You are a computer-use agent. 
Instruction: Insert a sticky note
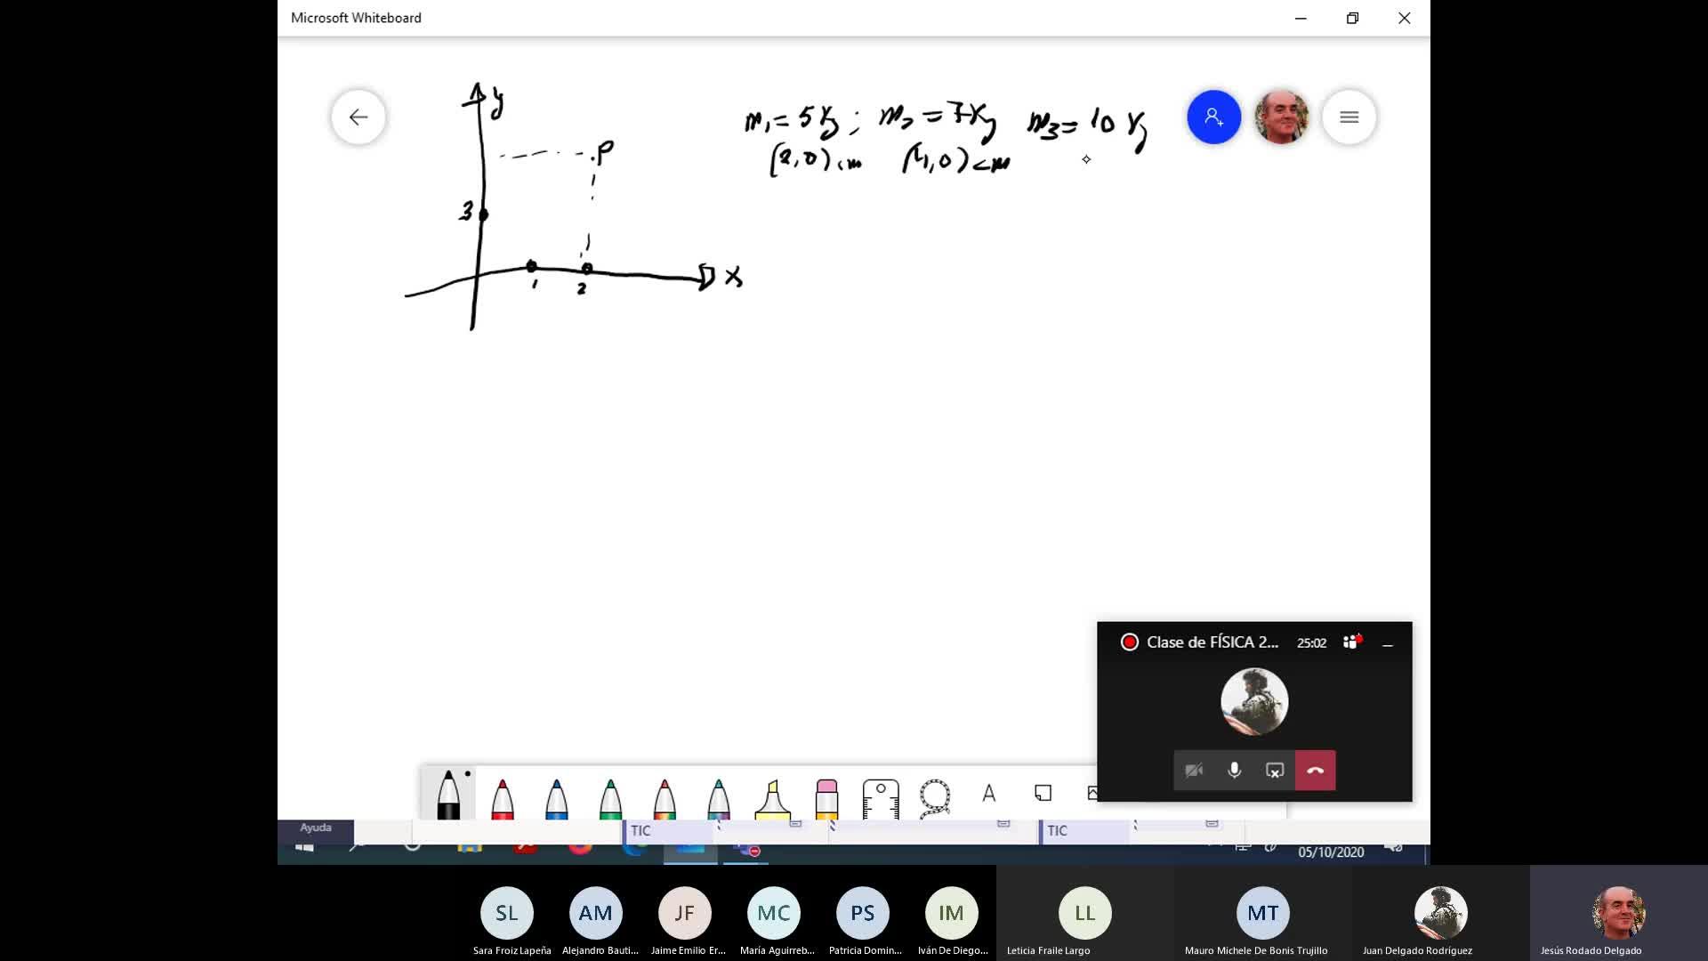(x=1043, y=793)
